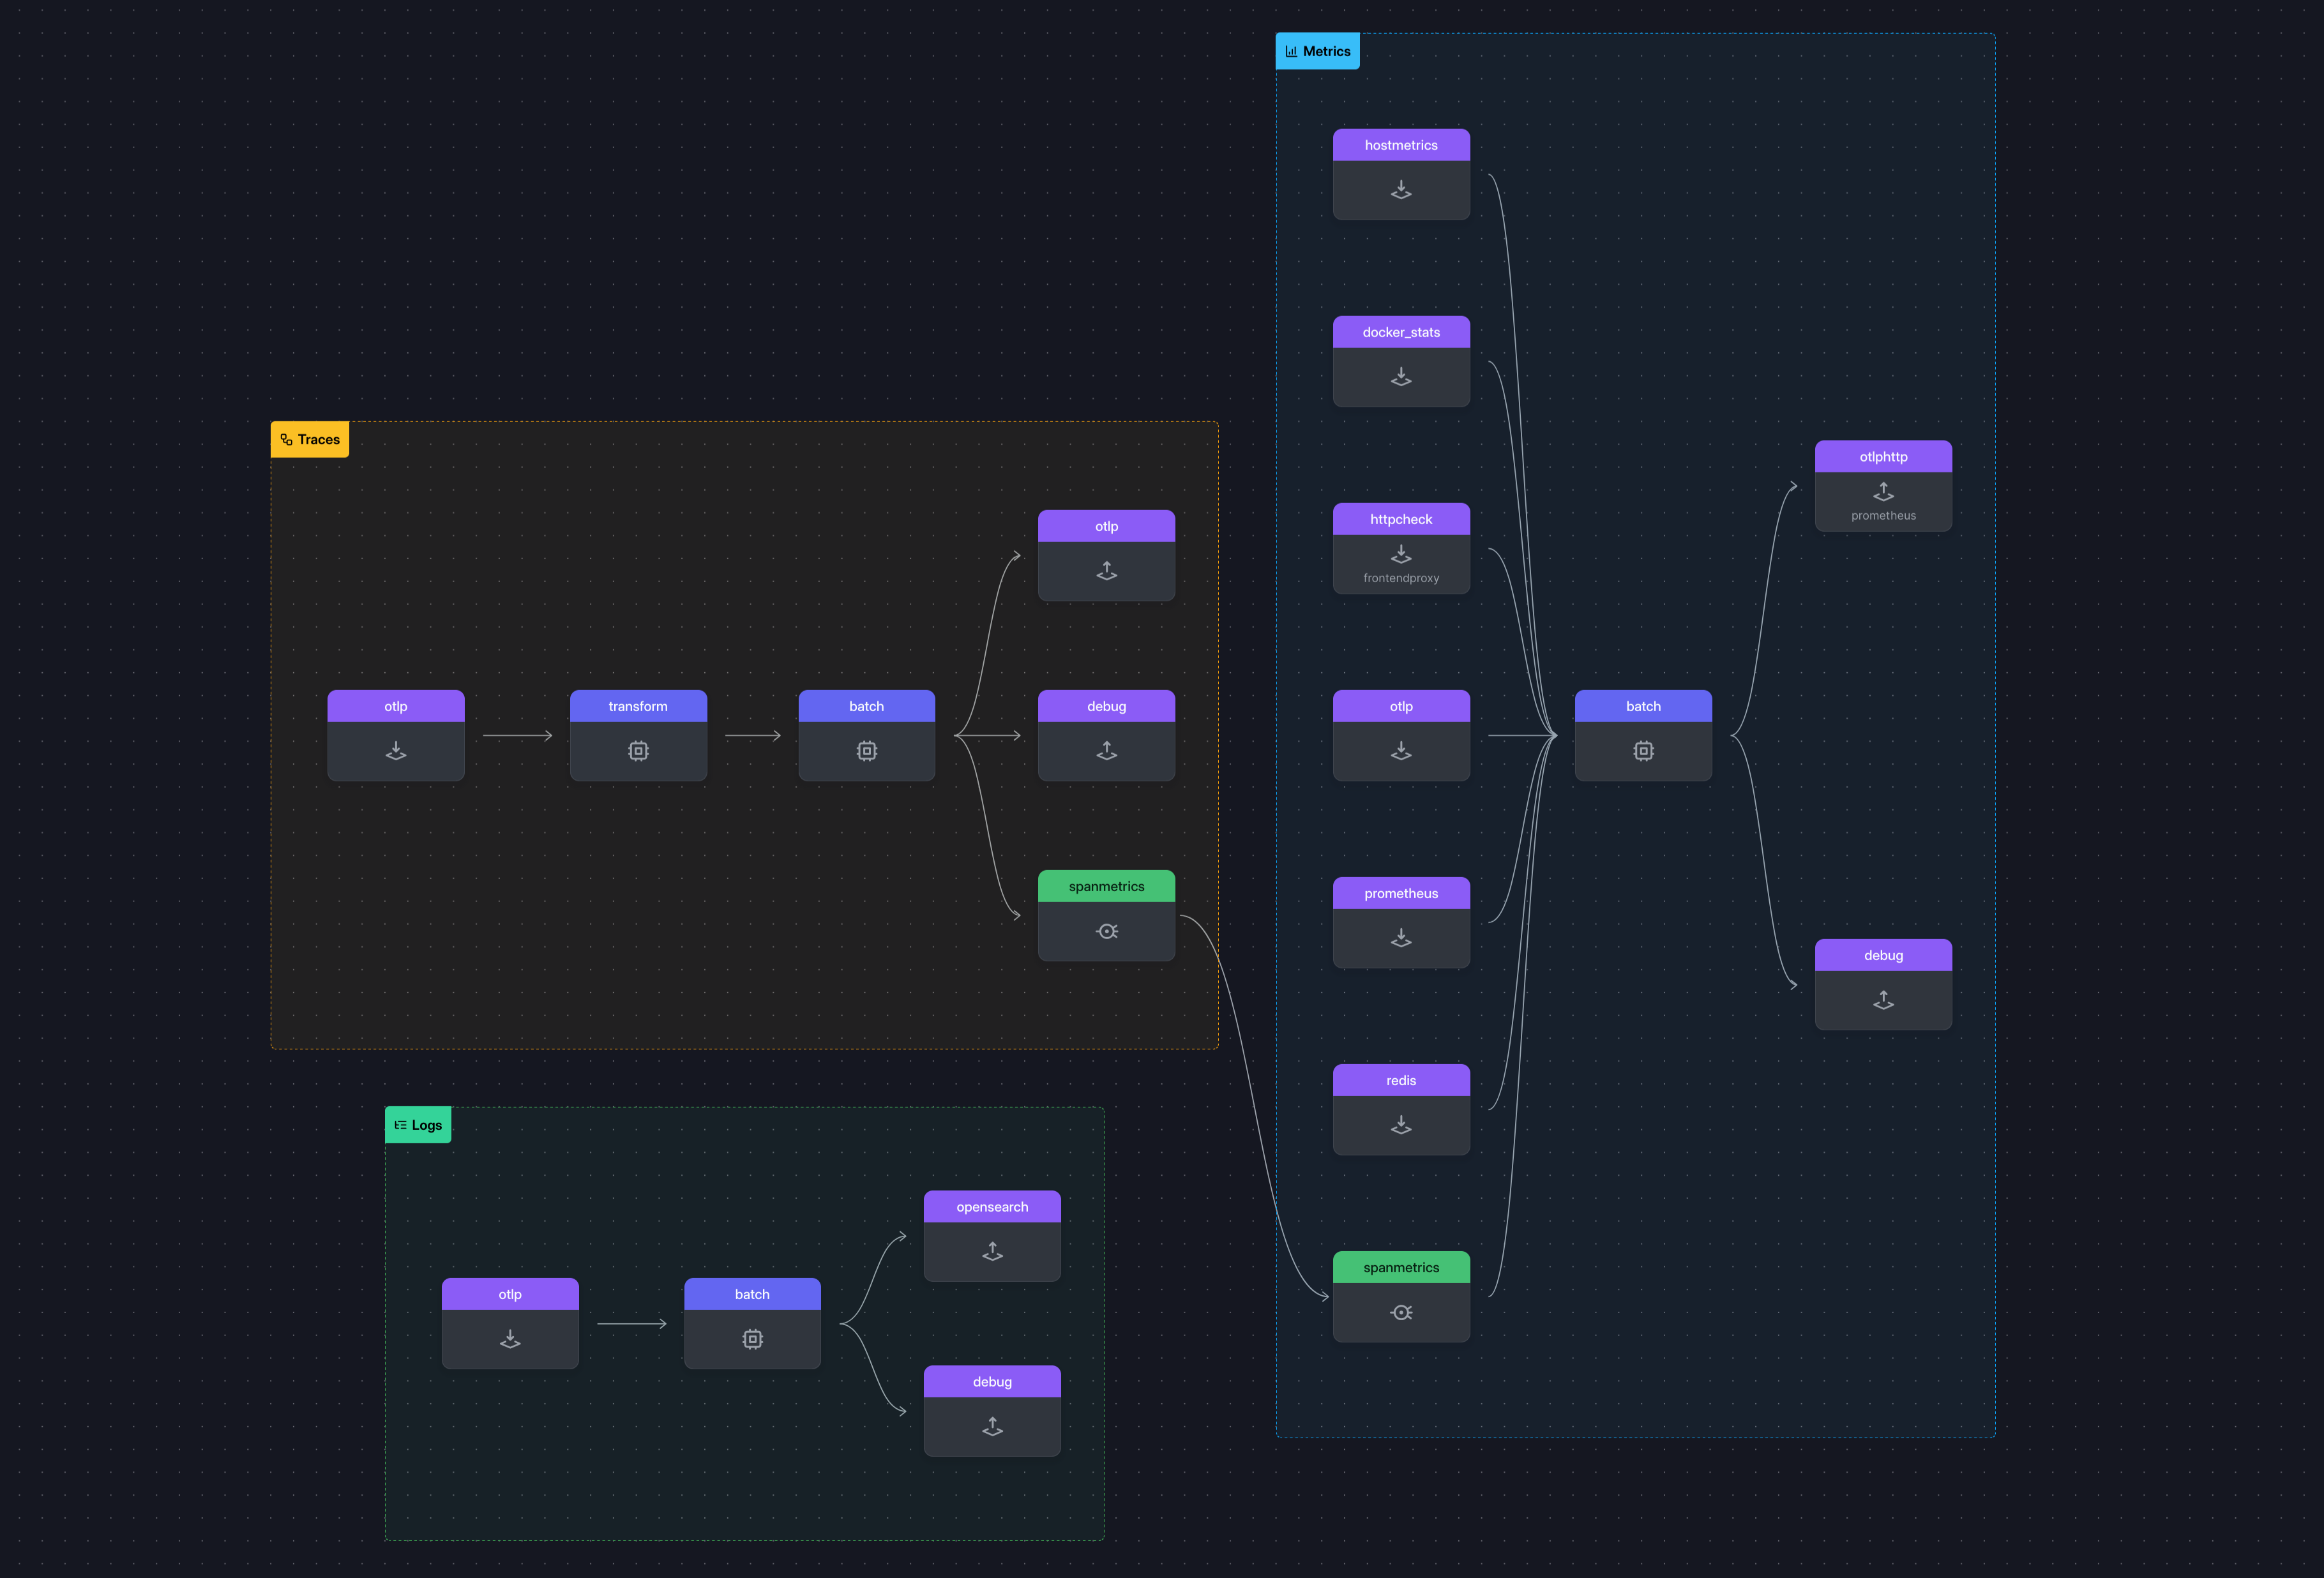Click the Traces section label
2324x1578 pixels.
(309, 439)
